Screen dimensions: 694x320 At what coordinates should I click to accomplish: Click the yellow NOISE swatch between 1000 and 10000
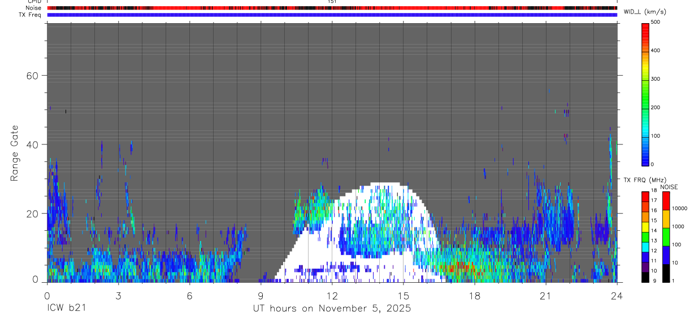point(666,219)
